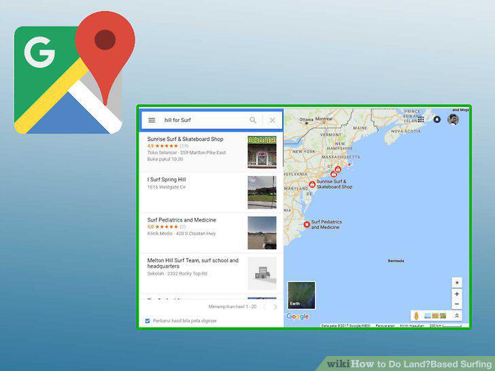Open Google apps grid icon
This screenshot has height=371, width=495.
click(x=421, y=120)
